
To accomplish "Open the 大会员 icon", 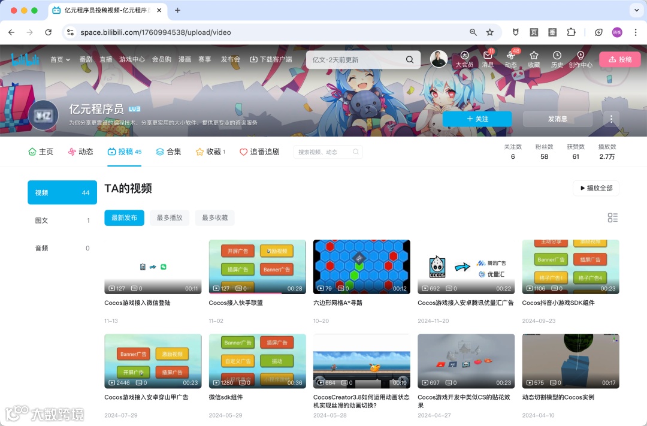I will tap(464, 59).
